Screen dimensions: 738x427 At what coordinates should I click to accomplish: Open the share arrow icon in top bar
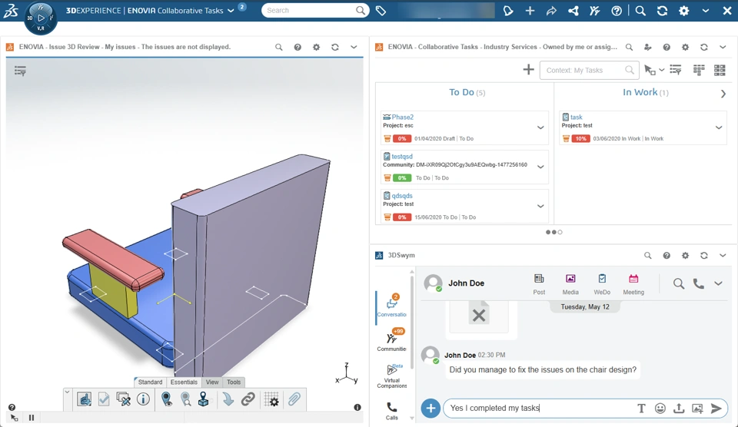(551, 10)
